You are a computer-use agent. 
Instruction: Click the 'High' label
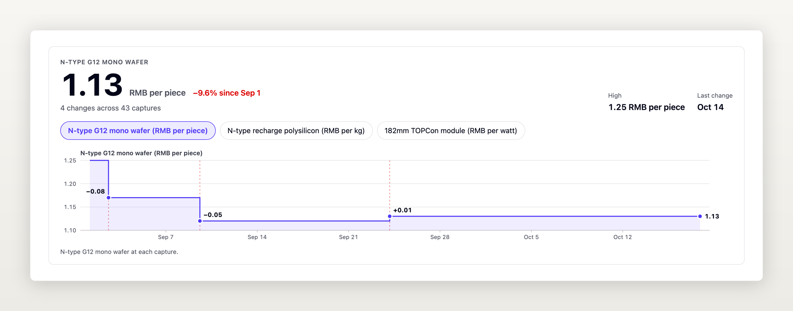[x=615, y=96]
